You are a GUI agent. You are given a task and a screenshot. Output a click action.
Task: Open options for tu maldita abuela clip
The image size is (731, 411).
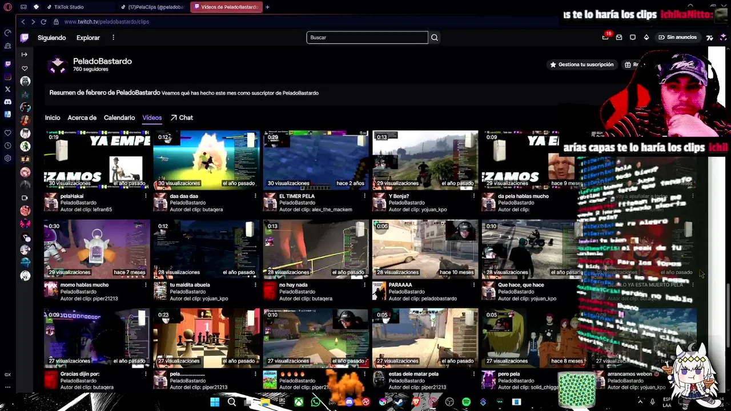click(255, 285)
